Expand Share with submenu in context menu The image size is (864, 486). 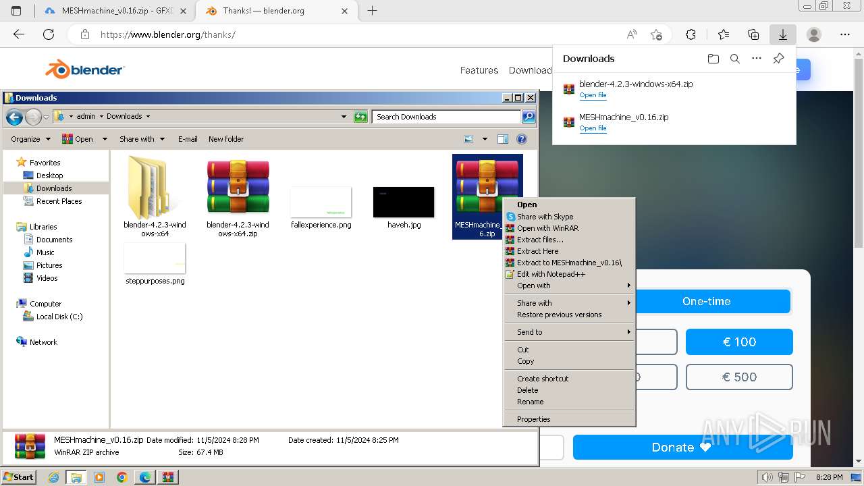click(570, 303)
